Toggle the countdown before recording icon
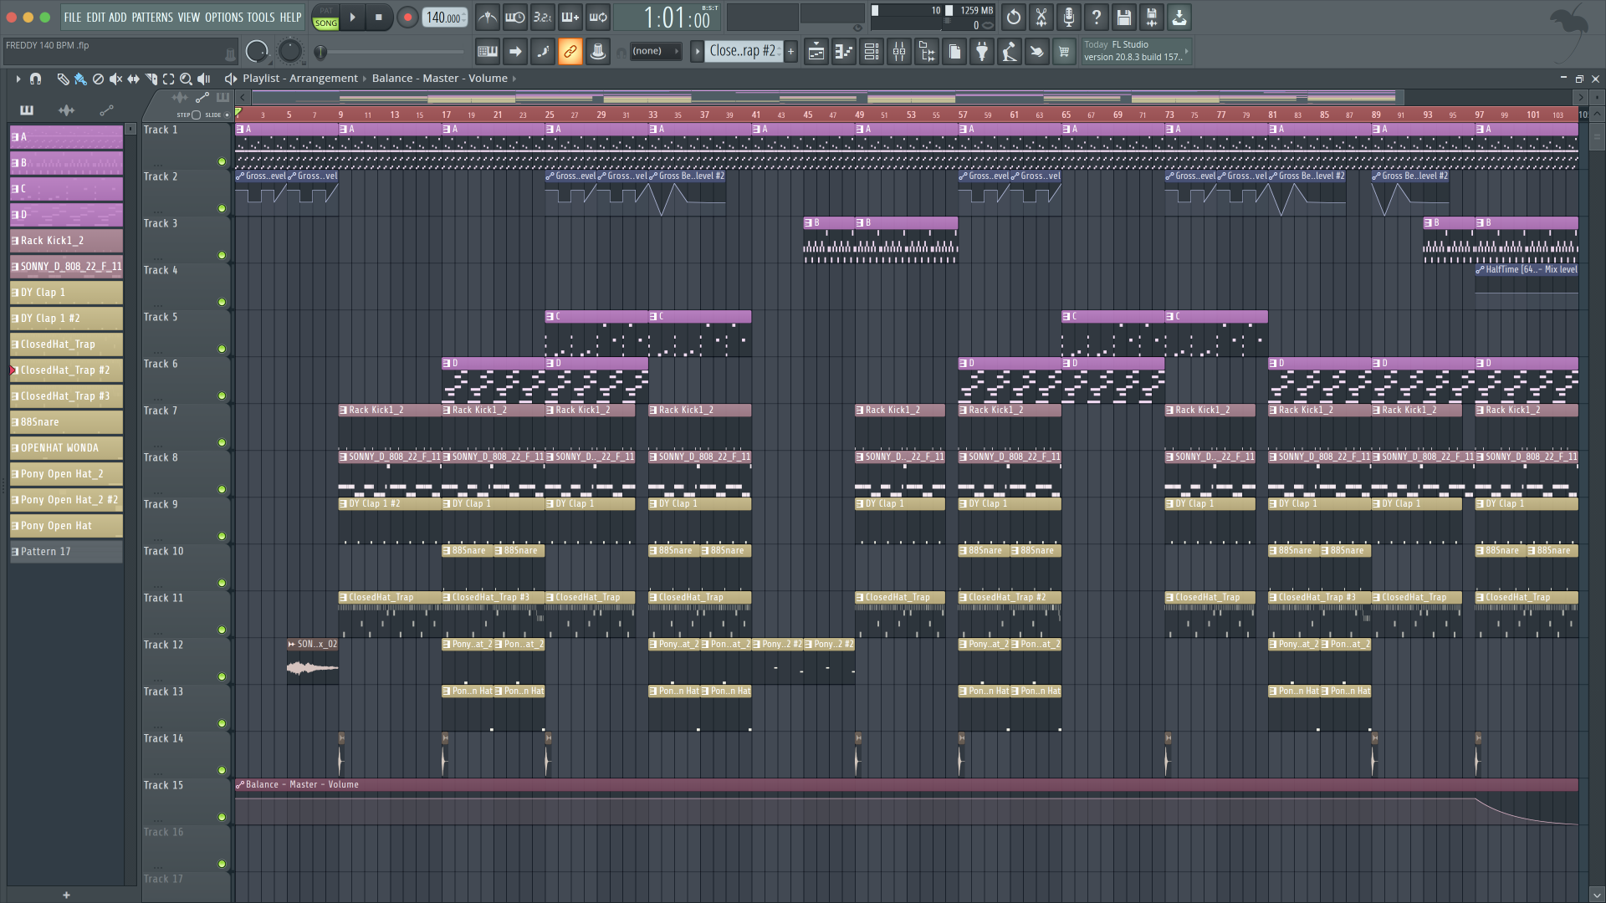The width and height of the screenshot is (1606, 903). click(x=543, y=17)
